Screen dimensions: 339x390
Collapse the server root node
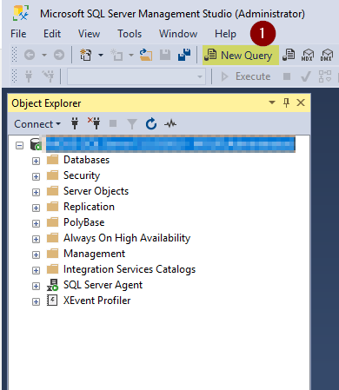[x=19, y=145]
